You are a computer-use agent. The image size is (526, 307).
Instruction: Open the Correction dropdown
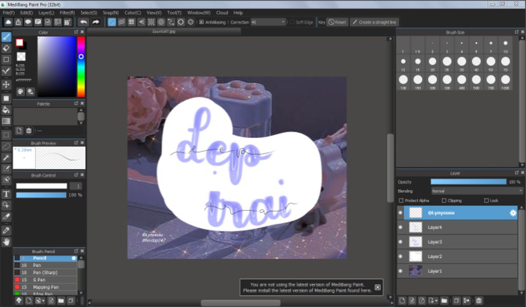[268, 22]
